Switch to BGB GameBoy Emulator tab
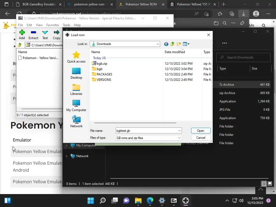This screenshot has height=207, width=276. (x=39, y=4)
